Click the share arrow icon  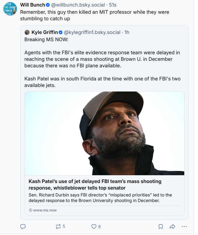(x=172, y=226)
